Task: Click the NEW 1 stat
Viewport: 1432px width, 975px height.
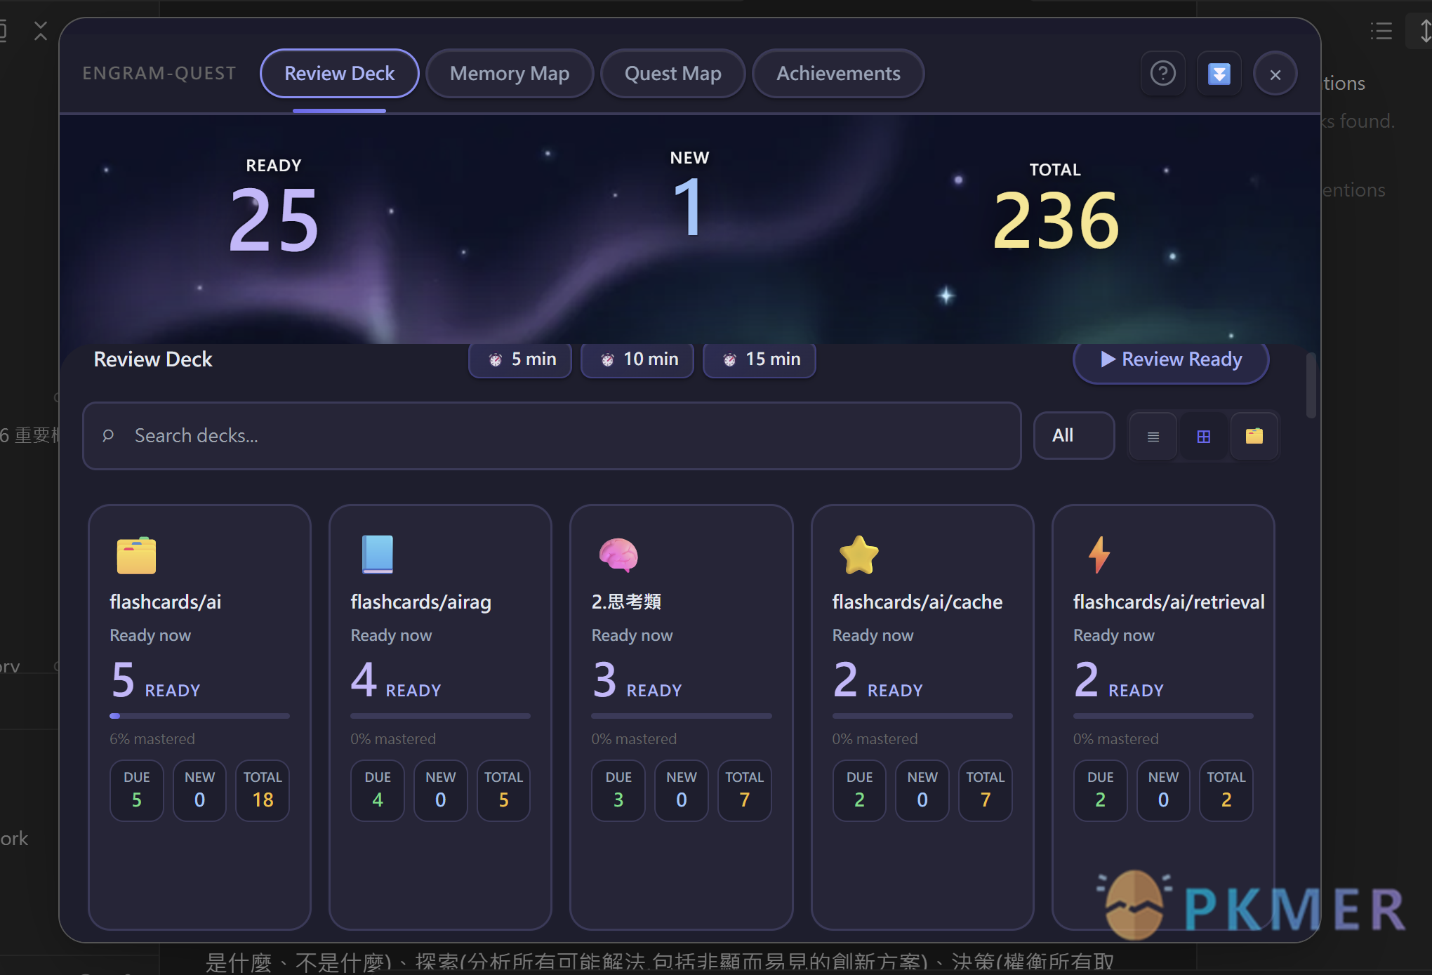Action: coord(689,193)
